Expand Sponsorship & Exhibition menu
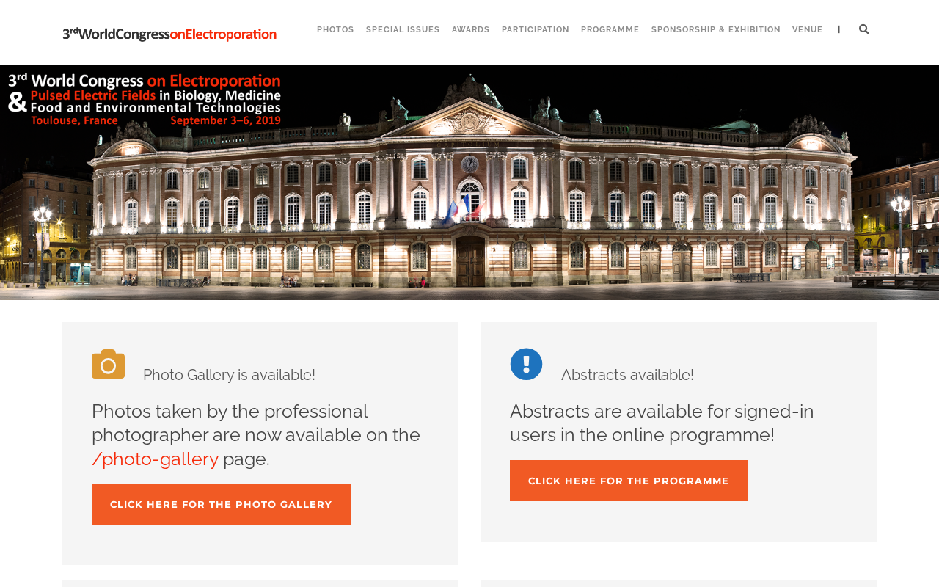This screenshot has height=587, width=939. (x=716, y=30)
